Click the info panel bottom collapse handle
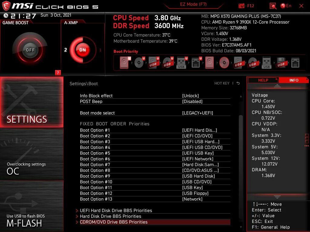 pos(277,197)
